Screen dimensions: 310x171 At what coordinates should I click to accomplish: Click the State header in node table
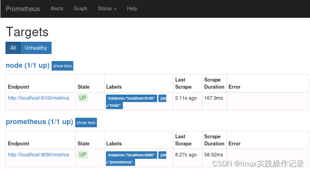[x=84, y=87]
